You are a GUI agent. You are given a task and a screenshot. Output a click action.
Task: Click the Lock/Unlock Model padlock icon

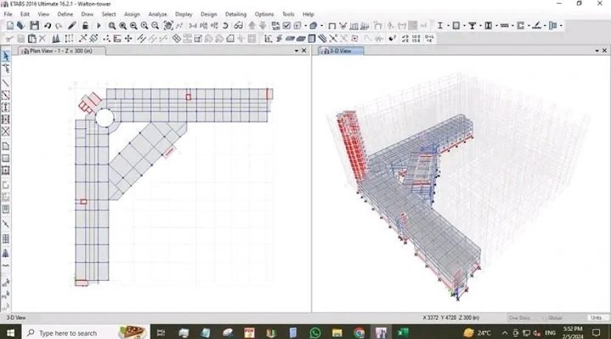click(86, 26)
